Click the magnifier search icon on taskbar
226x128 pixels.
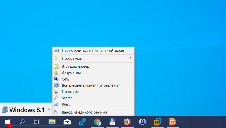coord(22,122)
